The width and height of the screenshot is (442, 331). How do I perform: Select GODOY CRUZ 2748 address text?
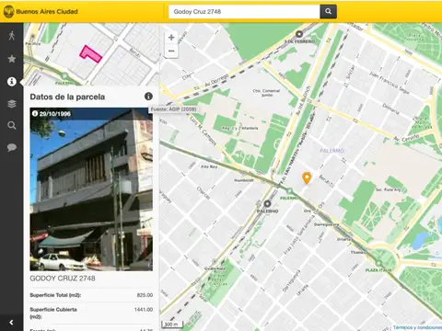pos(63,279)
